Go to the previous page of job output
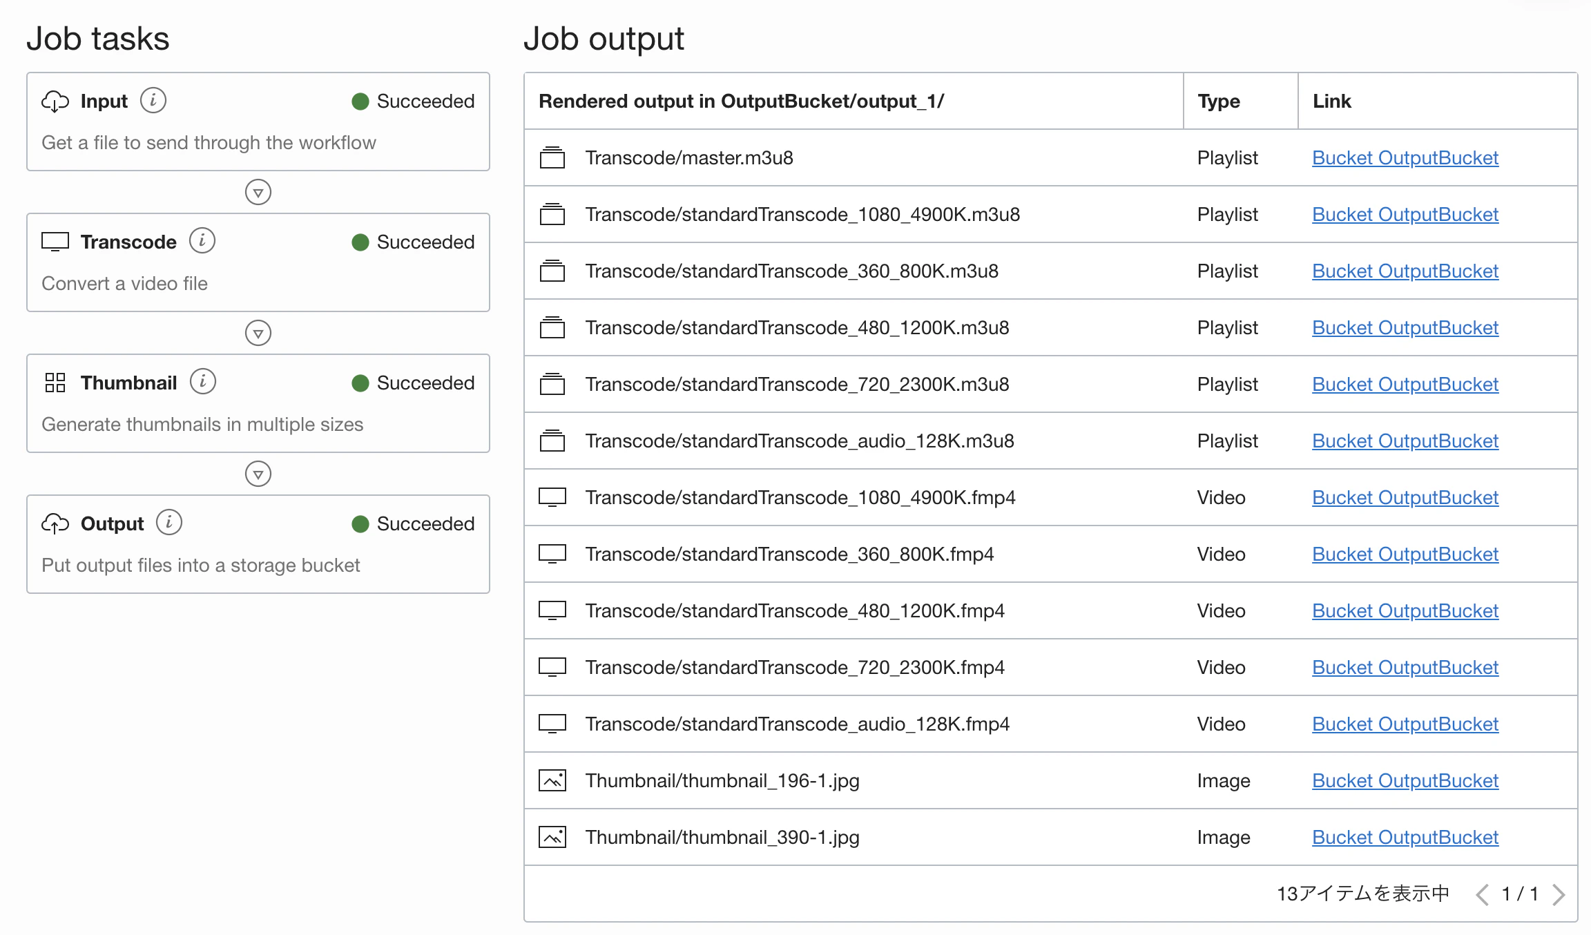The image size is (1591, 935). [x=1482, y=894]
